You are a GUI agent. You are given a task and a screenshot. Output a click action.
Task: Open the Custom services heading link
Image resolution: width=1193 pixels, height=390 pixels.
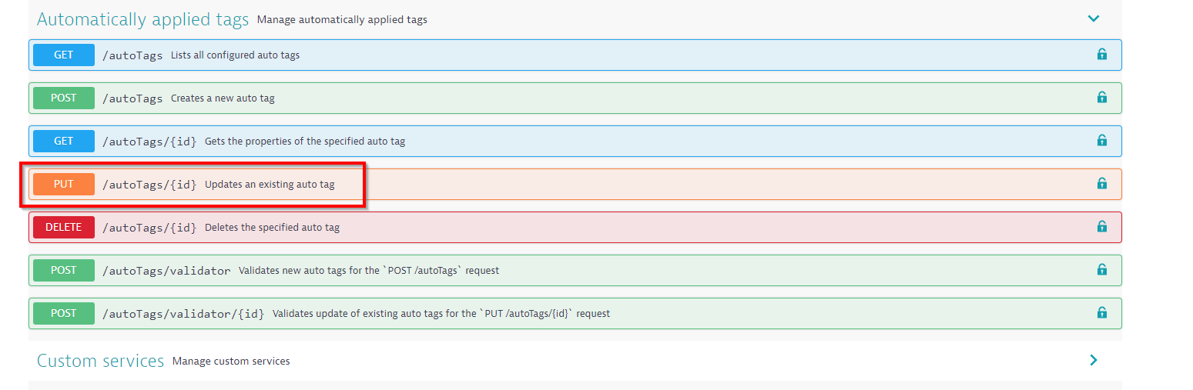(x=100, y=361)
